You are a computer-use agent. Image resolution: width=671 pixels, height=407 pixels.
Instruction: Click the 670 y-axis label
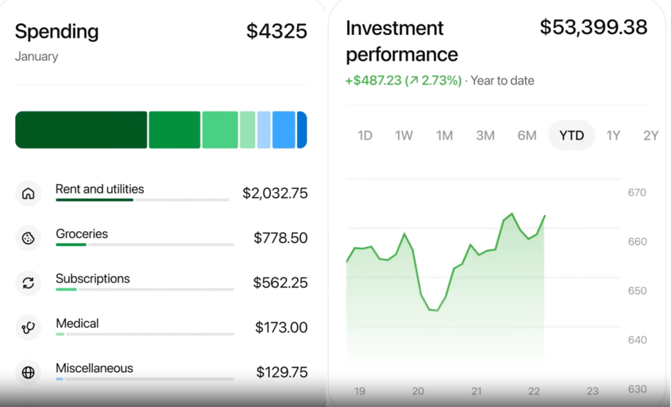click(x=637, y=193)
